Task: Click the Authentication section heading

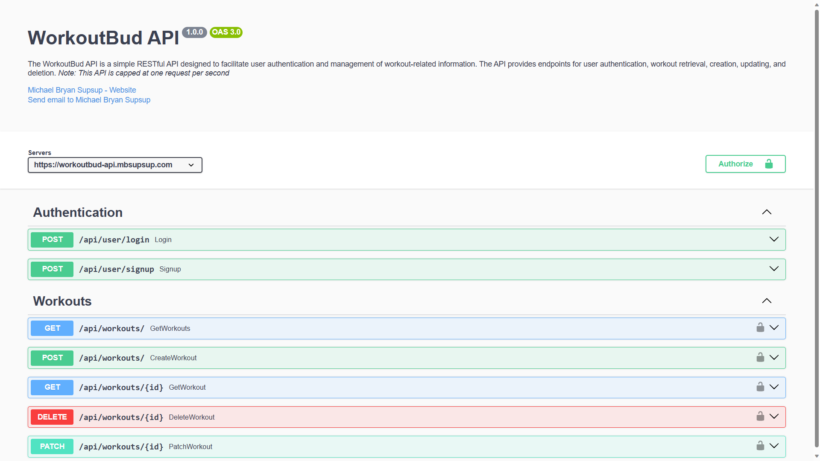Action: click(x=78, y=212)
